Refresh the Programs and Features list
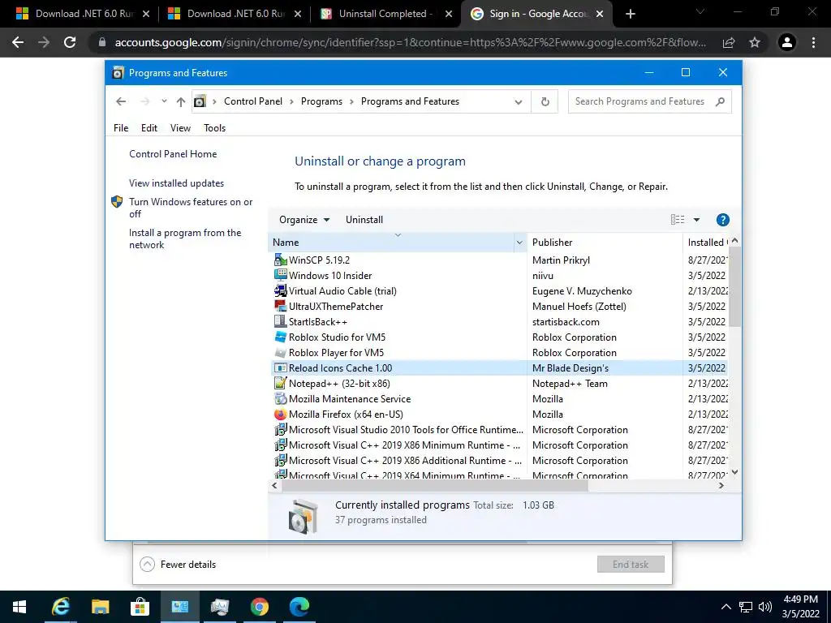The width and height of the screenshot is (831, 623). click(545, 101)
